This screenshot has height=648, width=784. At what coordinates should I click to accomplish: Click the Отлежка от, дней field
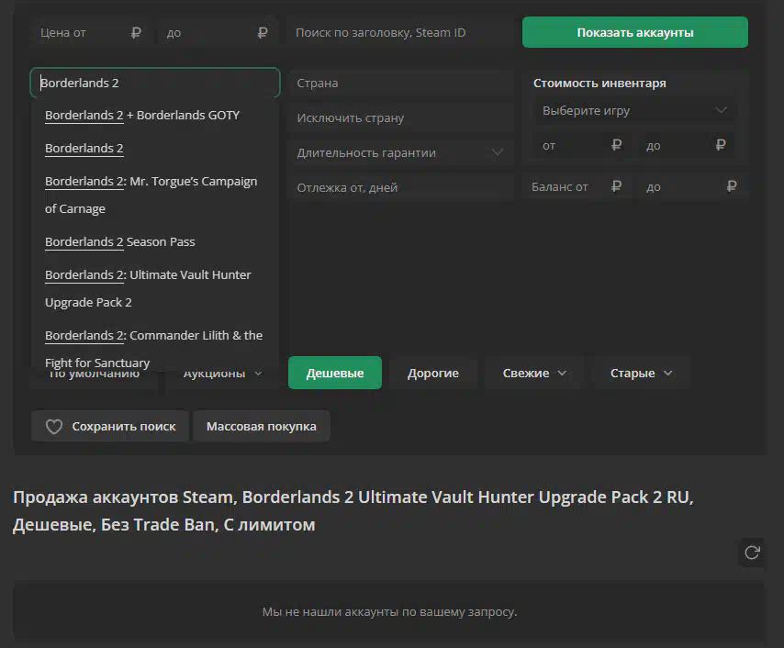pos(401,187)
